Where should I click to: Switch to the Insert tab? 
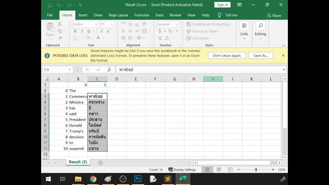click(83, 15)
